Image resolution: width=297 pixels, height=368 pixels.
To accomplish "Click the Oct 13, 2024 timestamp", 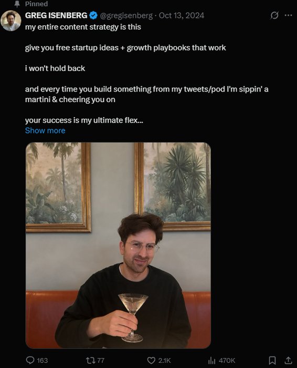I will point(182,15).
